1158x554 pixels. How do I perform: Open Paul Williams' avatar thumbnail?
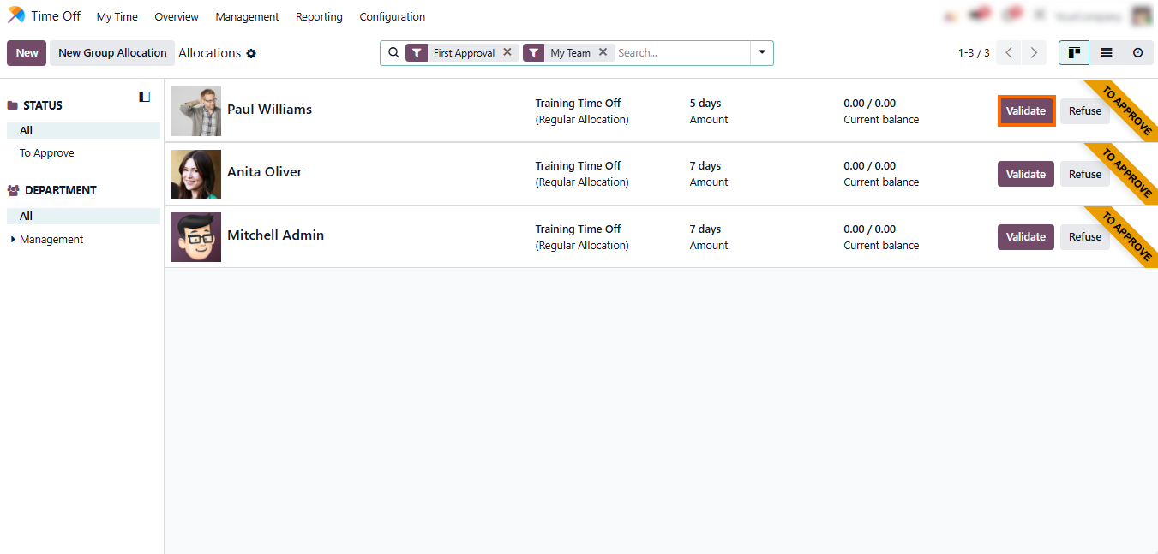pyautogui.click(x=196, y=111)
